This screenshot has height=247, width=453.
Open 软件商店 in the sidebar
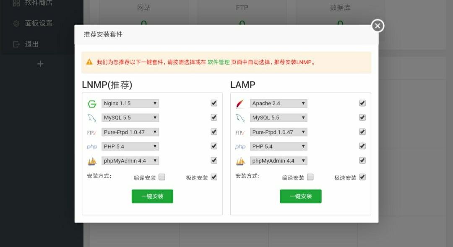(x=39, y=3)
